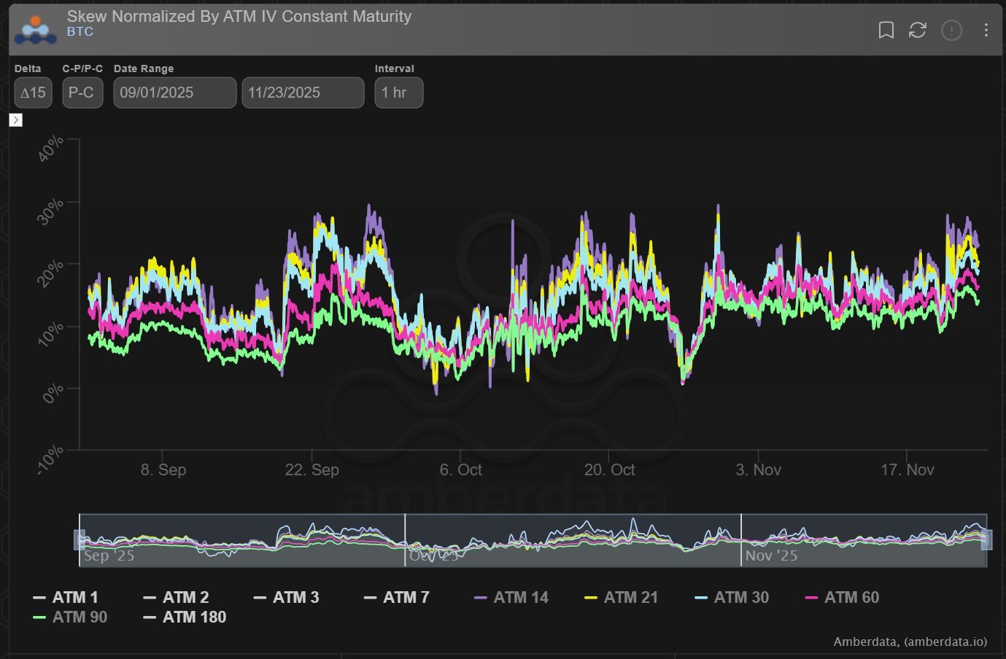Edit the end date 11/23/2025 field

302,93
